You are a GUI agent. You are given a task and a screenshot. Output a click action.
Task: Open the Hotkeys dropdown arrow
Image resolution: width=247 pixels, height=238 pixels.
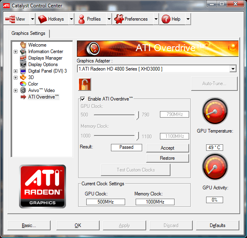(71, 19)
